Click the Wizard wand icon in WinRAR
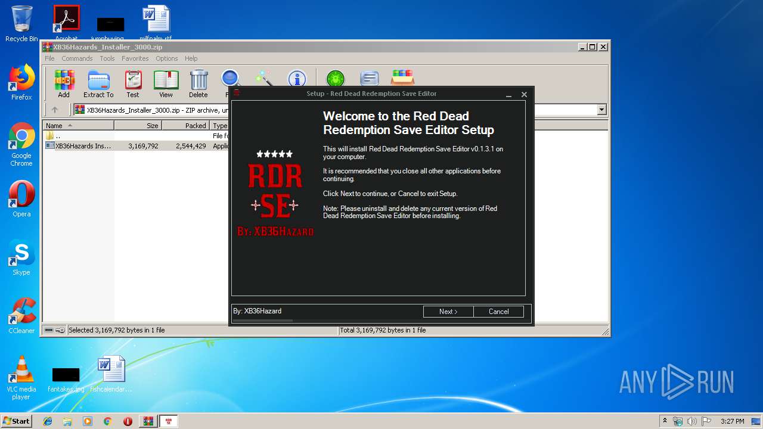Viewport: 763px width, 429px height. [263, 78]
